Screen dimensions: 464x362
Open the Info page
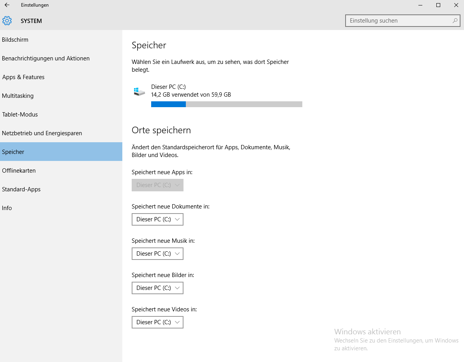tap(7, 208)
